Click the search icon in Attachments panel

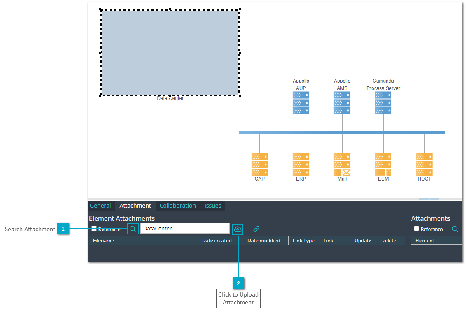(455, 229)
